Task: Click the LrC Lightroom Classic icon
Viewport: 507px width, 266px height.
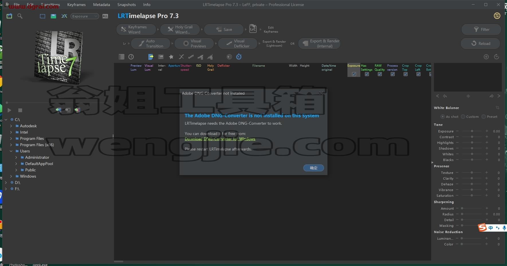Action: pos(253,29)
